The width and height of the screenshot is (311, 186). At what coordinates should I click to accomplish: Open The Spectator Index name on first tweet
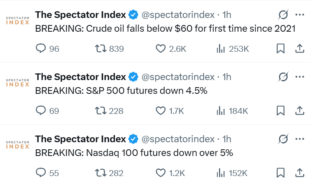(80, 15)
